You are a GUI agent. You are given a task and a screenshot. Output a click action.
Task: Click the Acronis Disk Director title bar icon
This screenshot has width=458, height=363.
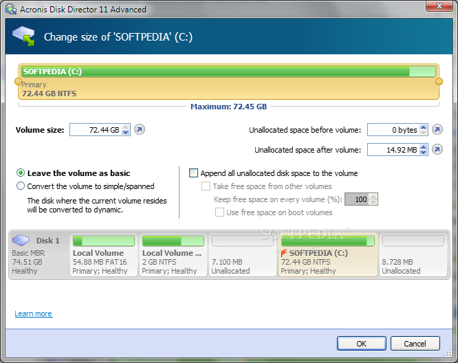[x=11, y=9]
